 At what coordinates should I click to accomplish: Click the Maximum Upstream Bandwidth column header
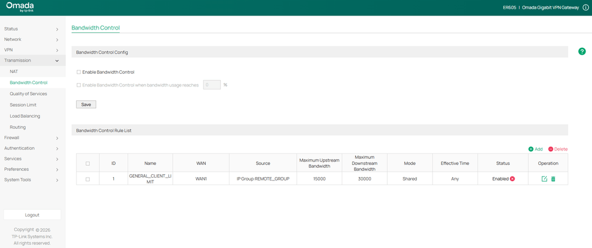(319, 163)
